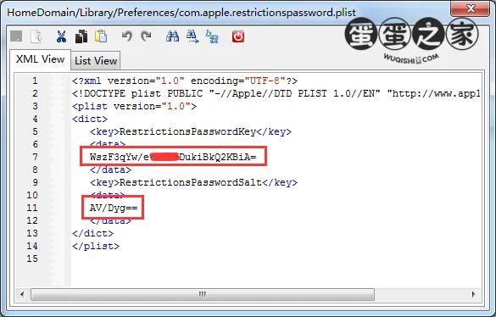Screen dimensions: 496x317
Task: Click the closing </plist> tag
Action: point(96,246)
